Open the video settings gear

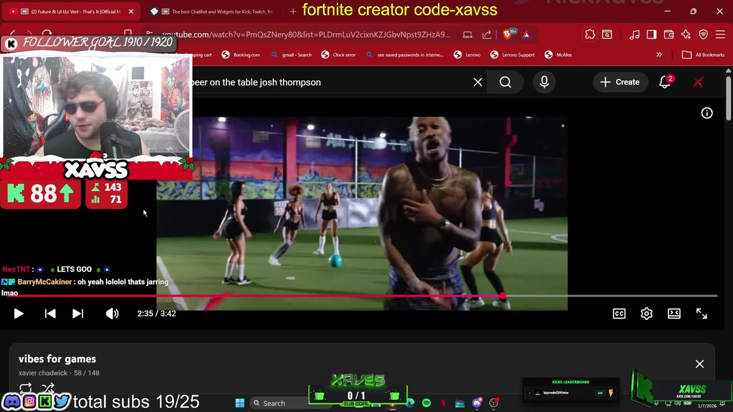tap(647, 314)
